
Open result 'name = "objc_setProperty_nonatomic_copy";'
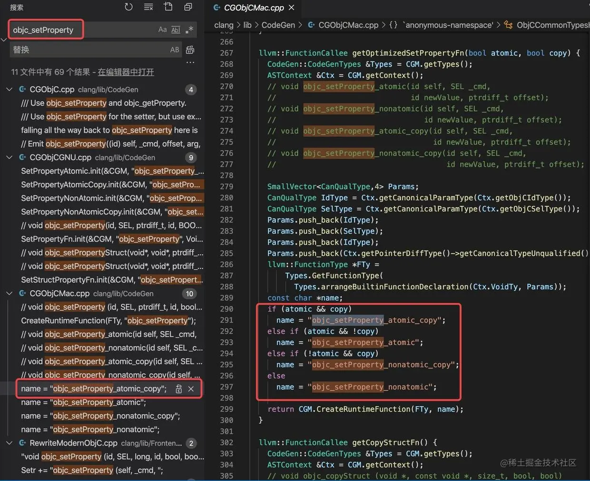click(x=100, y=416)
